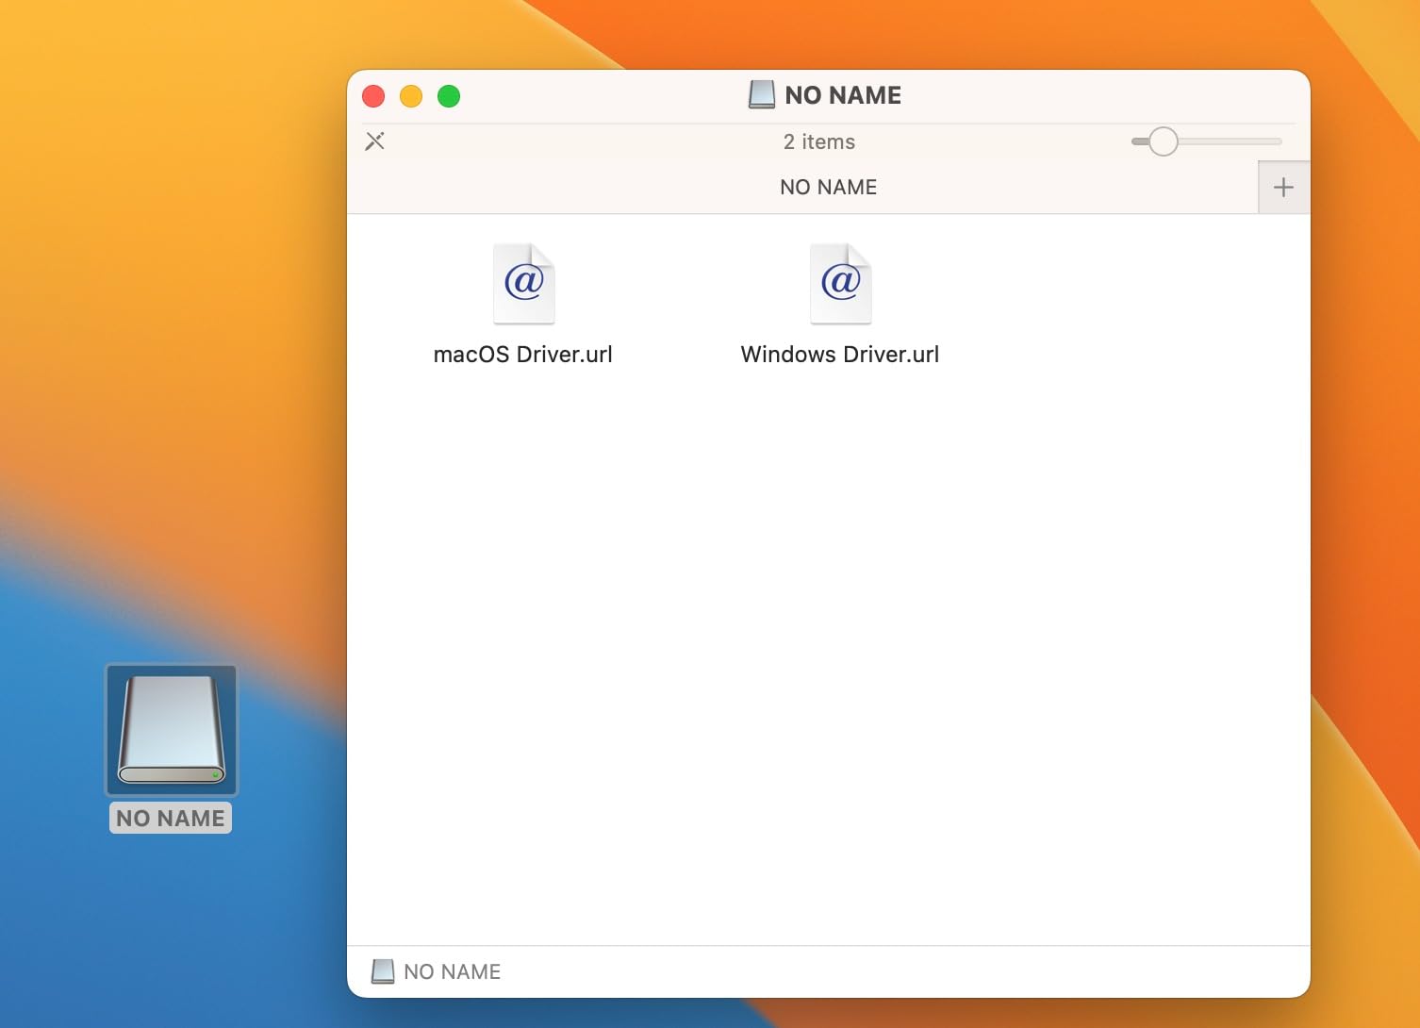Select the Windows Driver.url file icon

pyautogui.click(x=841, y=283)
